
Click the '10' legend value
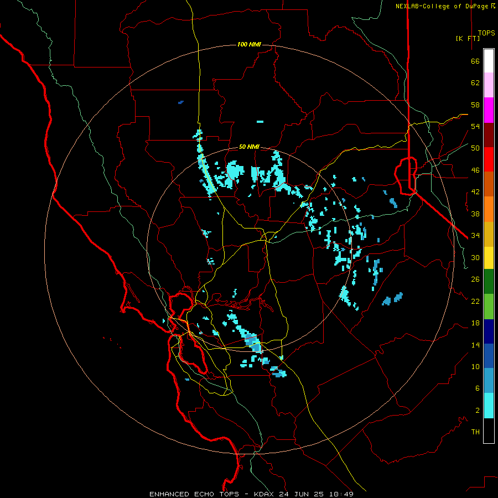click(475, 366)
